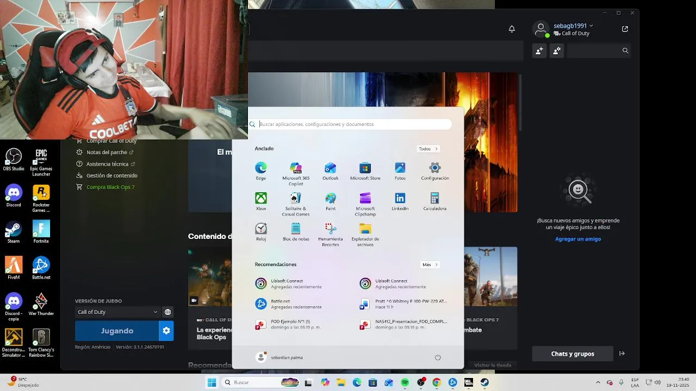Open Calculadora app
This screenshot has width=696, height=391.
pyautogui.click(x=435, y=201)
